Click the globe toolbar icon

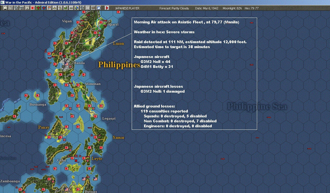click(x=76, y=8)
